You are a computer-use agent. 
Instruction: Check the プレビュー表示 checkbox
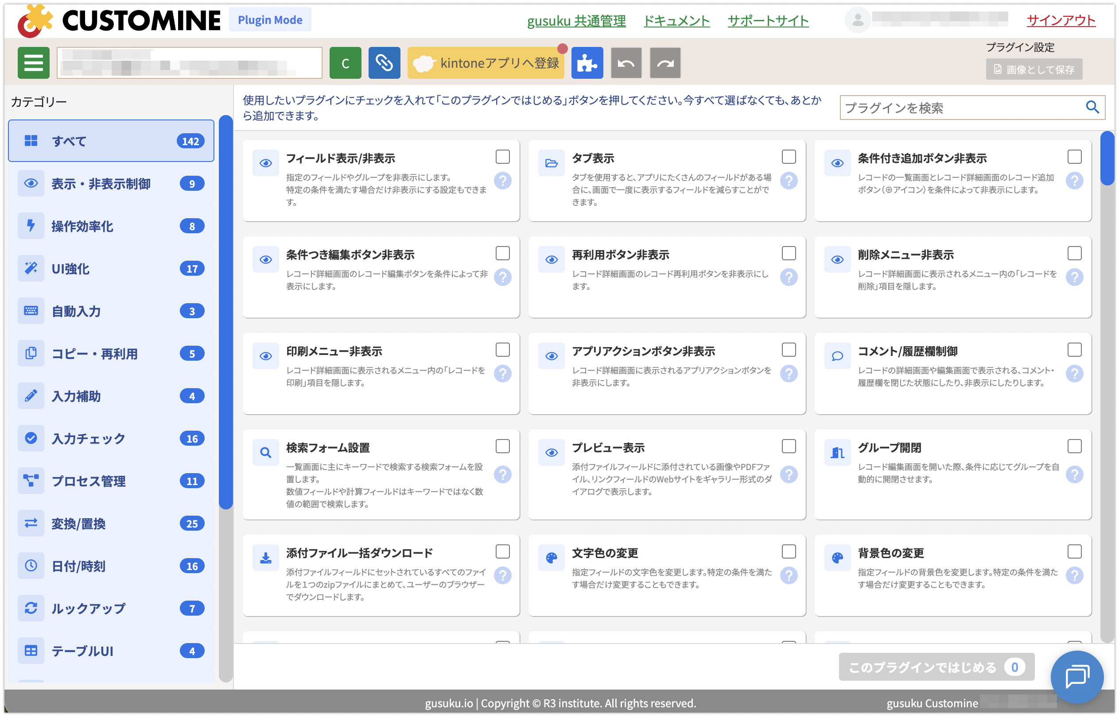(x=789, y=446)
